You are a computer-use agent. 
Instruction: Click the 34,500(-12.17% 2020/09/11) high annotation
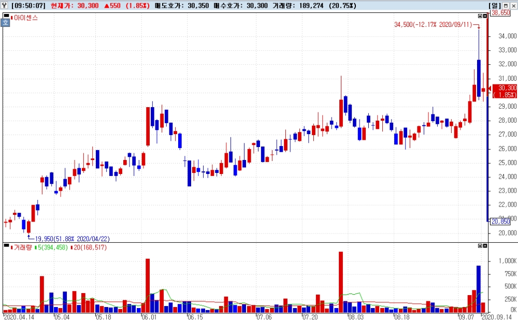pyautogui.click(x=433, y=24)
